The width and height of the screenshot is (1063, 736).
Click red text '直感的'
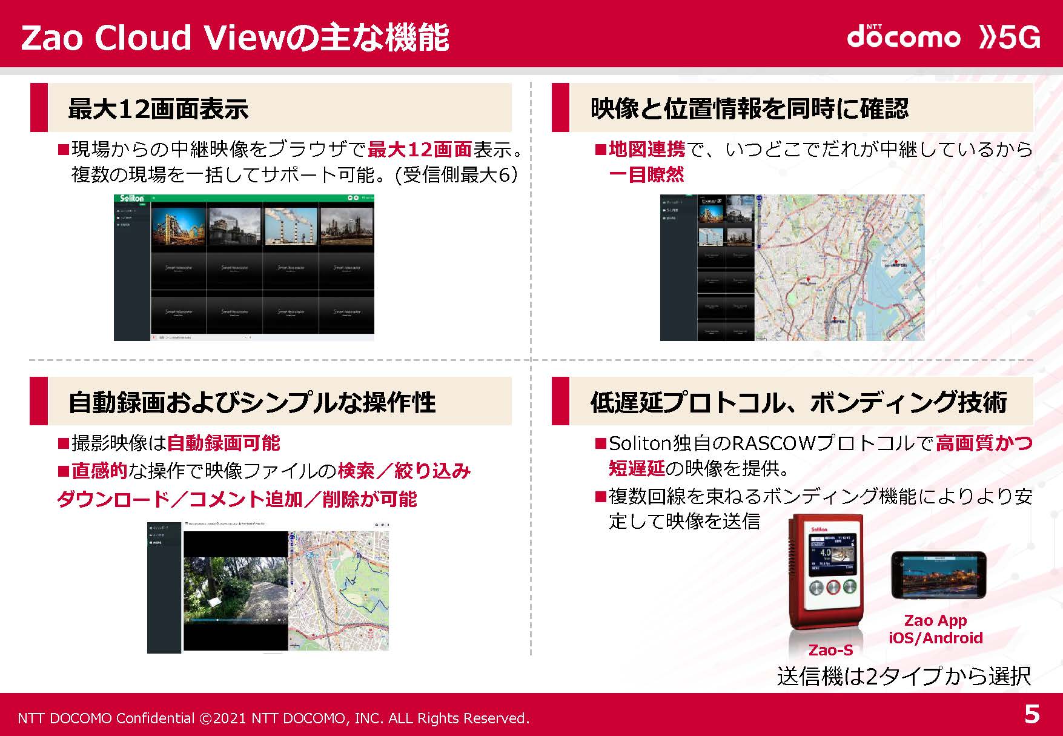coord(99,471)
